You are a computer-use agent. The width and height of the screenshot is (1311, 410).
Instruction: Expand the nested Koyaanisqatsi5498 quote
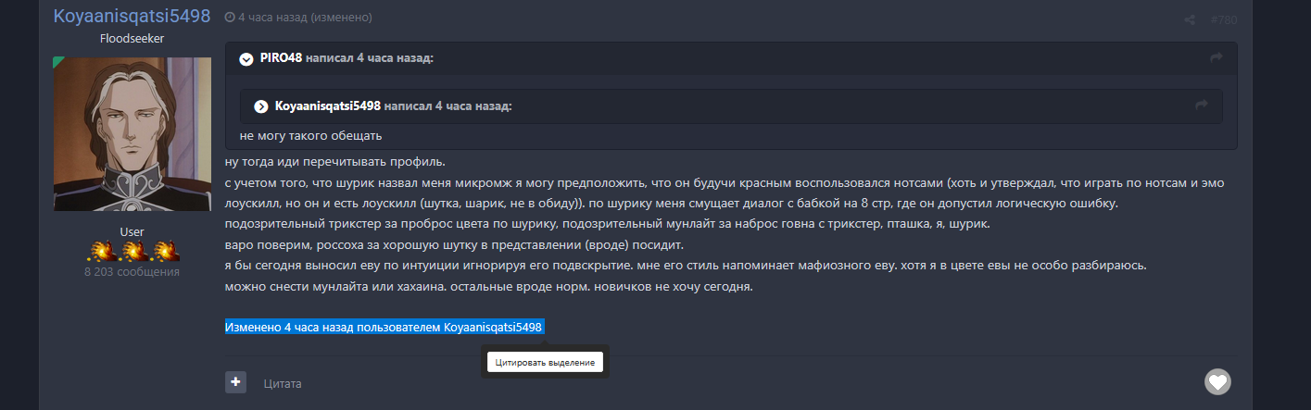[261, 106]
